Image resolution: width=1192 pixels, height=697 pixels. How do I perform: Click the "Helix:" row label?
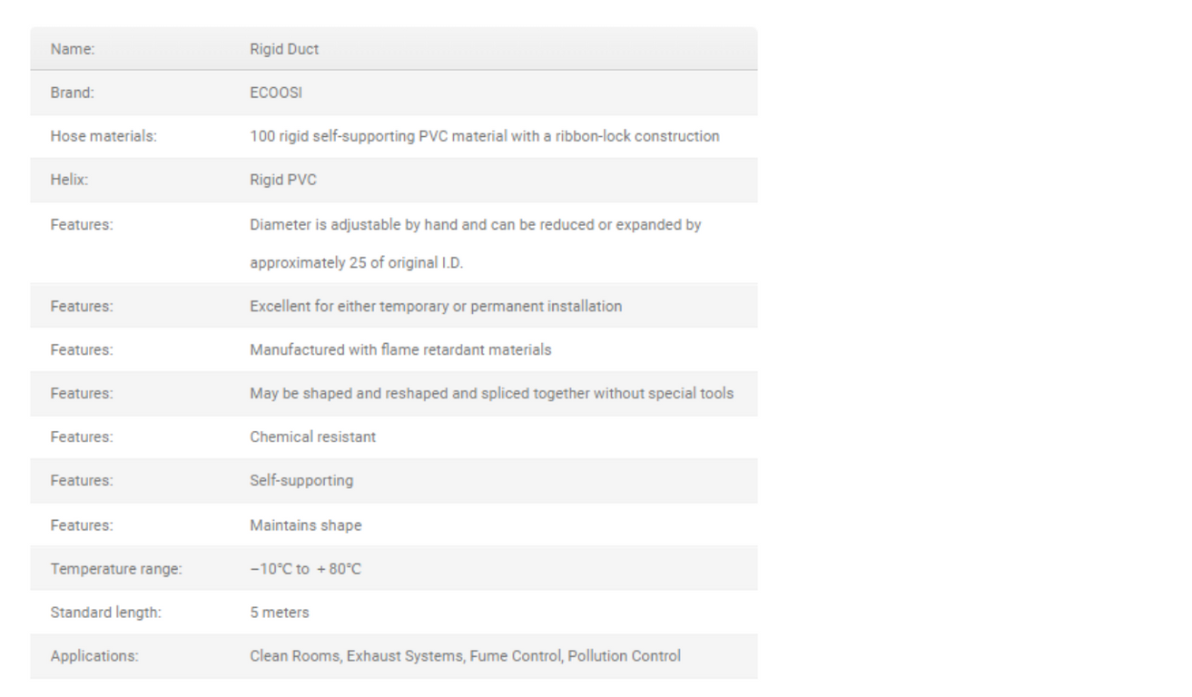(x=69, y=180)
